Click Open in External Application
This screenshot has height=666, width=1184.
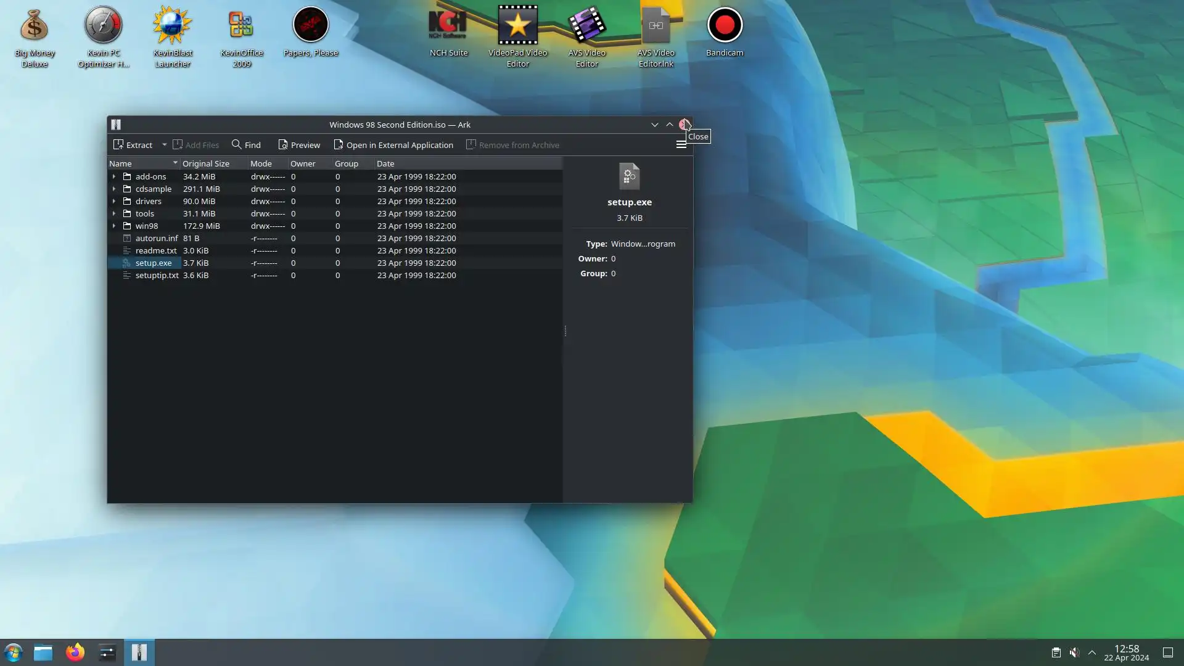click(393, 145)
